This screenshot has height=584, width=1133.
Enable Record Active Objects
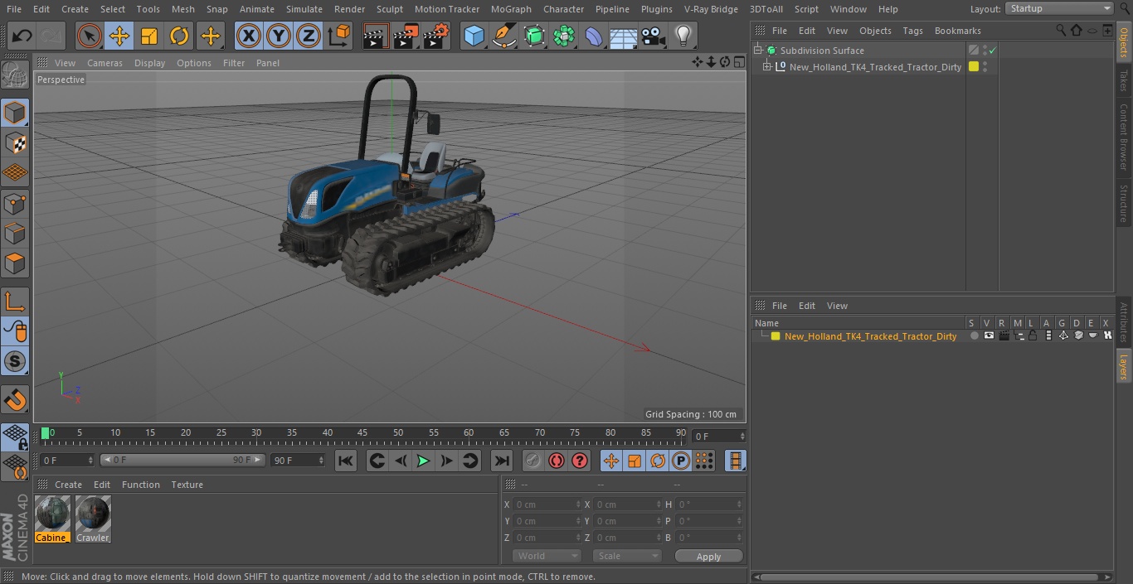tap(533, 461)
